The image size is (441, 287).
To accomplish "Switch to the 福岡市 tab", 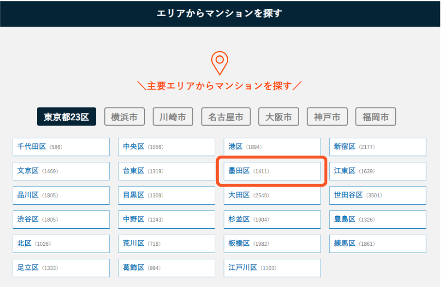I will 375,116.
